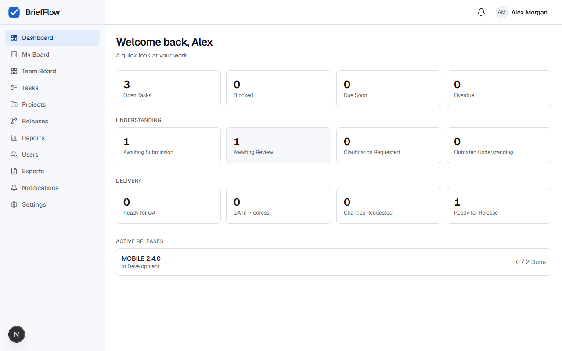Click the Alex Morgan user name
Image resolution: width=562 pixels, height=351 pixels.
coord(529,12)
